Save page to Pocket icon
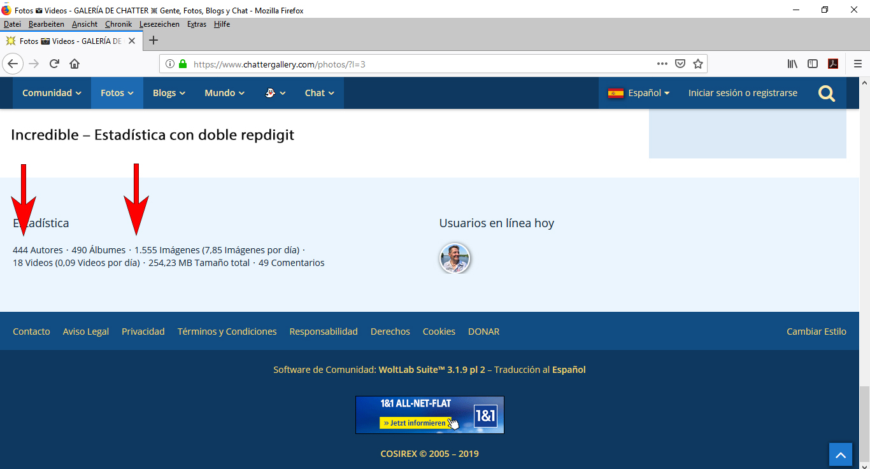 [x=680, y=64]
